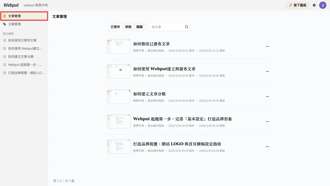
Task: Click the 分類管理 tag icon in sidebar
Action: click(4, 24)
